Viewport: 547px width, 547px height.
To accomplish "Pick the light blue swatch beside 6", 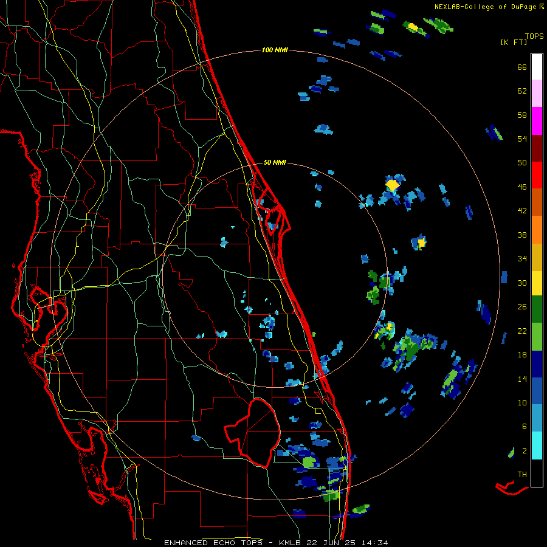I will click(537, 418).
